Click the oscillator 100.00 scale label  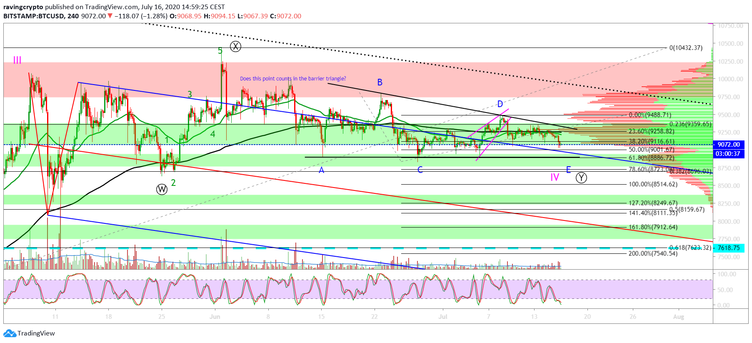tap(727, 274)
